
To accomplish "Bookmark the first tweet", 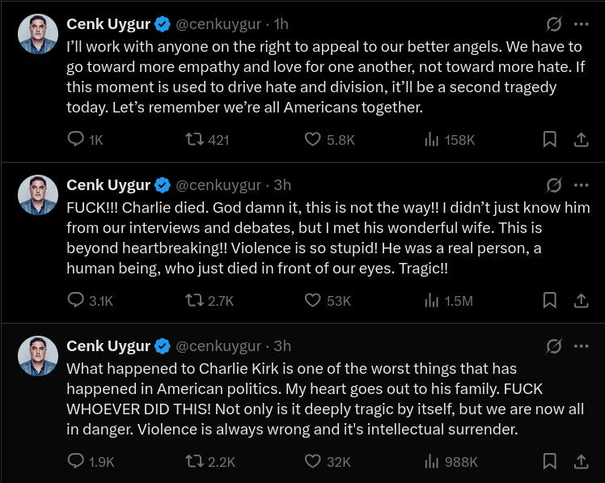I will (549, 140).
